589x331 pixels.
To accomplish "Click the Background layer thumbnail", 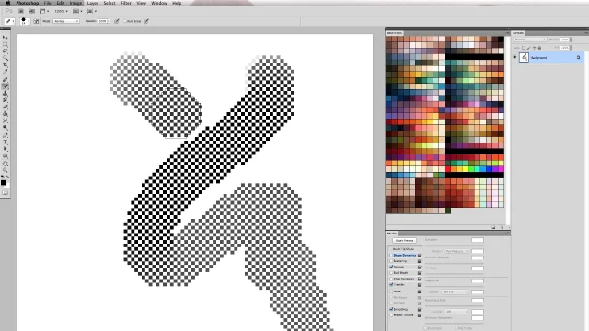I will 524,57.
